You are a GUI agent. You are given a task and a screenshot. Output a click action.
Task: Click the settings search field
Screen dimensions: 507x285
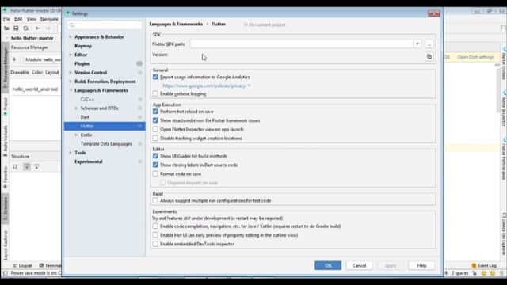pyautogui.click(x=105, y=25)
